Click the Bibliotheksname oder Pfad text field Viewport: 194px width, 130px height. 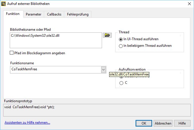(x=56, y=40)
